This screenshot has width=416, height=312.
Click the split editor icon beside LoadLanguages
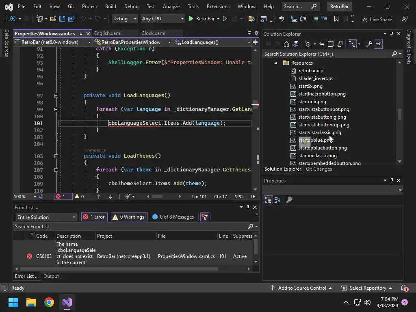tap(255, 42)
